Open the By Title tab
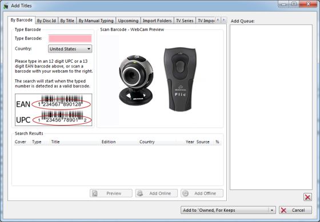The height and width of the screenshot is (222, 320). tap(67, 21)
